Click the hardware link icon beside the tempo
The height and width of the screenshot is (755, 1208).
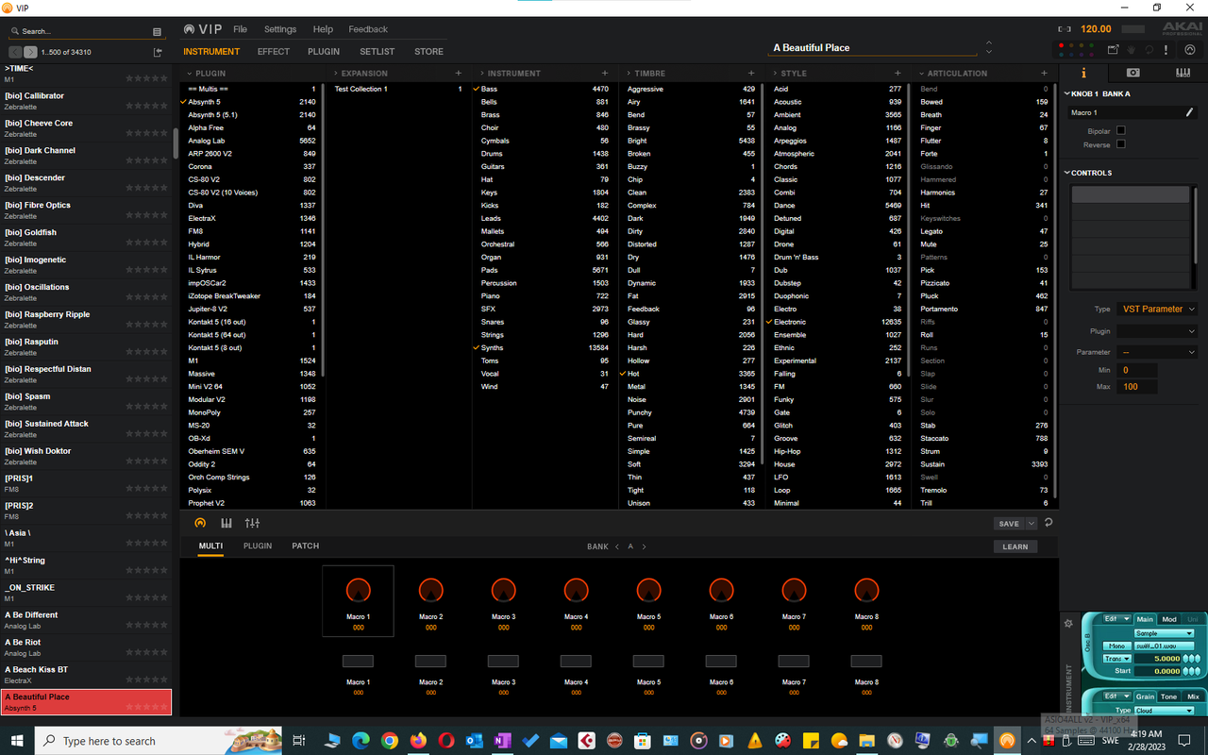point(1065,29)
